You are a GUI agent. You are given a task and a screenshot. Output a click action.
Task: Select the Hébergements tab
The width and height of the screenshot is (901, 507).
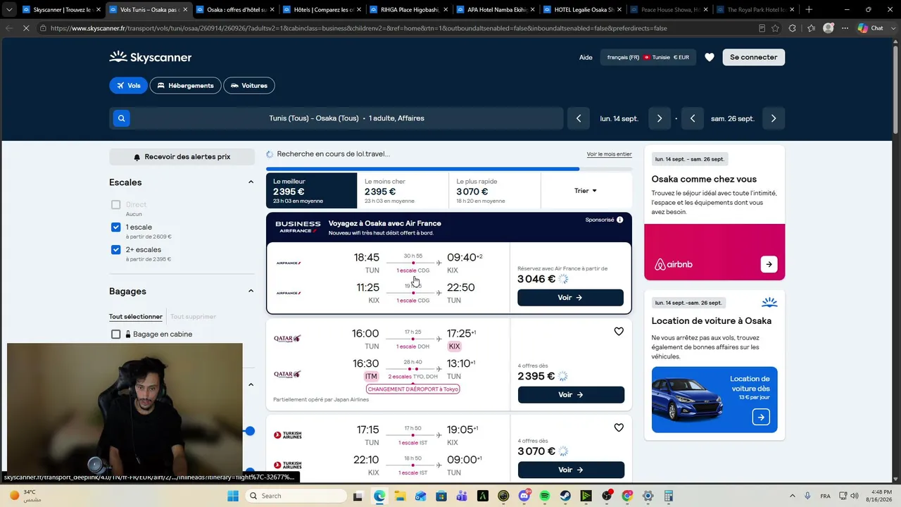tap(185, 86)
